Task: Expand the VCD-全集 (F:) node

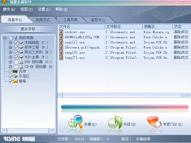Action: click(x=10, y=57)
